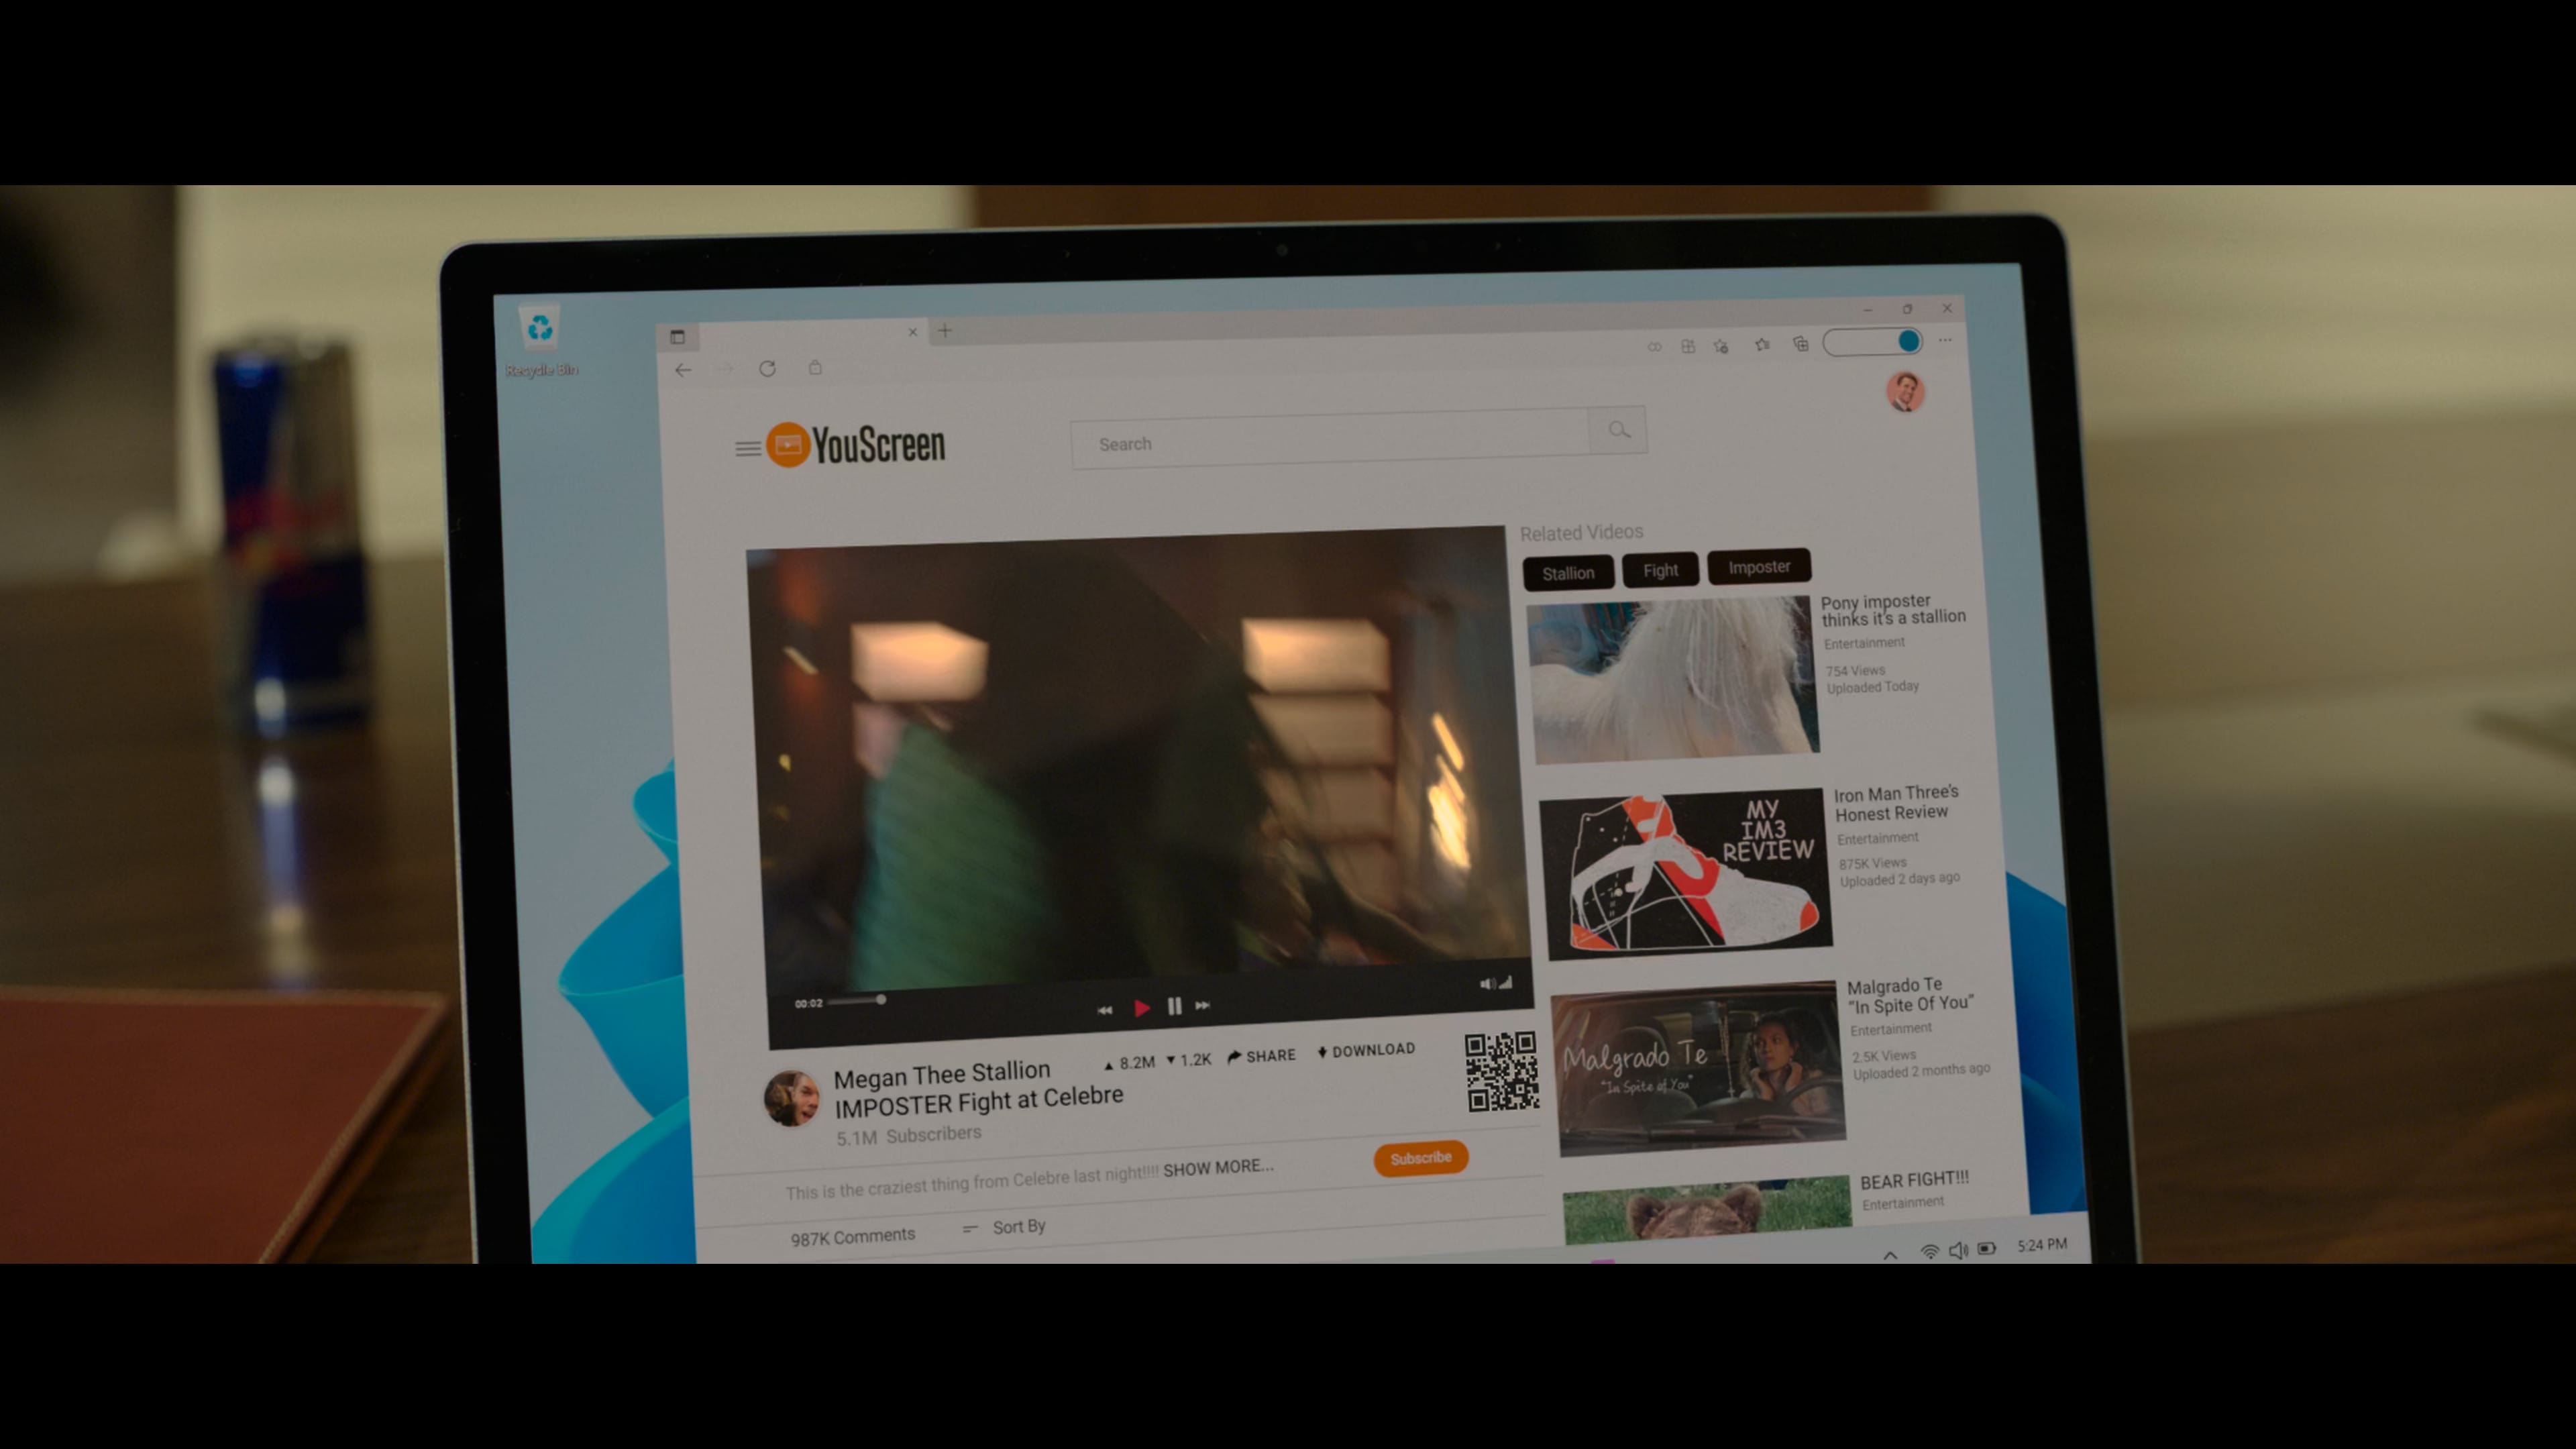Focus the YouScreen search field
This screenshot has width=2576, height=1449.
pyautogui.click(x=1330, y=439)
